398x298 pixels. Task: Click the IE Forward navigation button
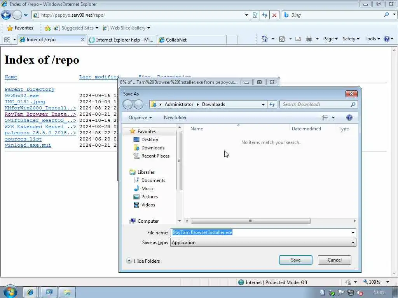17,15
